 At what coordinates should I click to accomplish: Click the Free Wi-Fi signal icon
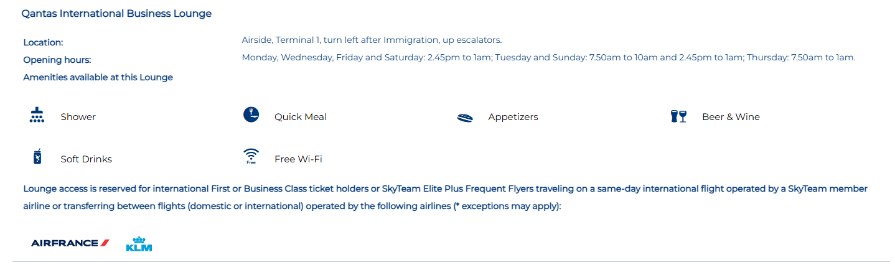[x=251, y=156]
